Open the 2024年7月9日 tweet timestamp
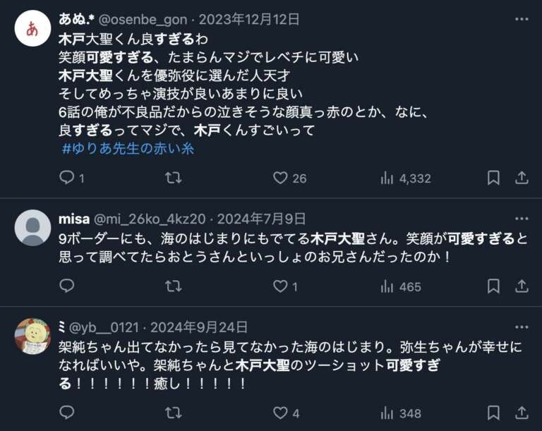This screenshot has width=542, height=431. click(261, 219)
